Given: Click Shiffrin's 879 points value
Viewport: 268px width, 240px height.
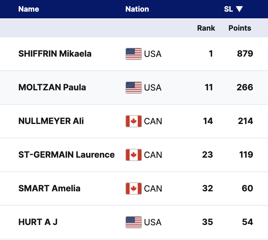Looking at the screenshot, I should [245, 54].
